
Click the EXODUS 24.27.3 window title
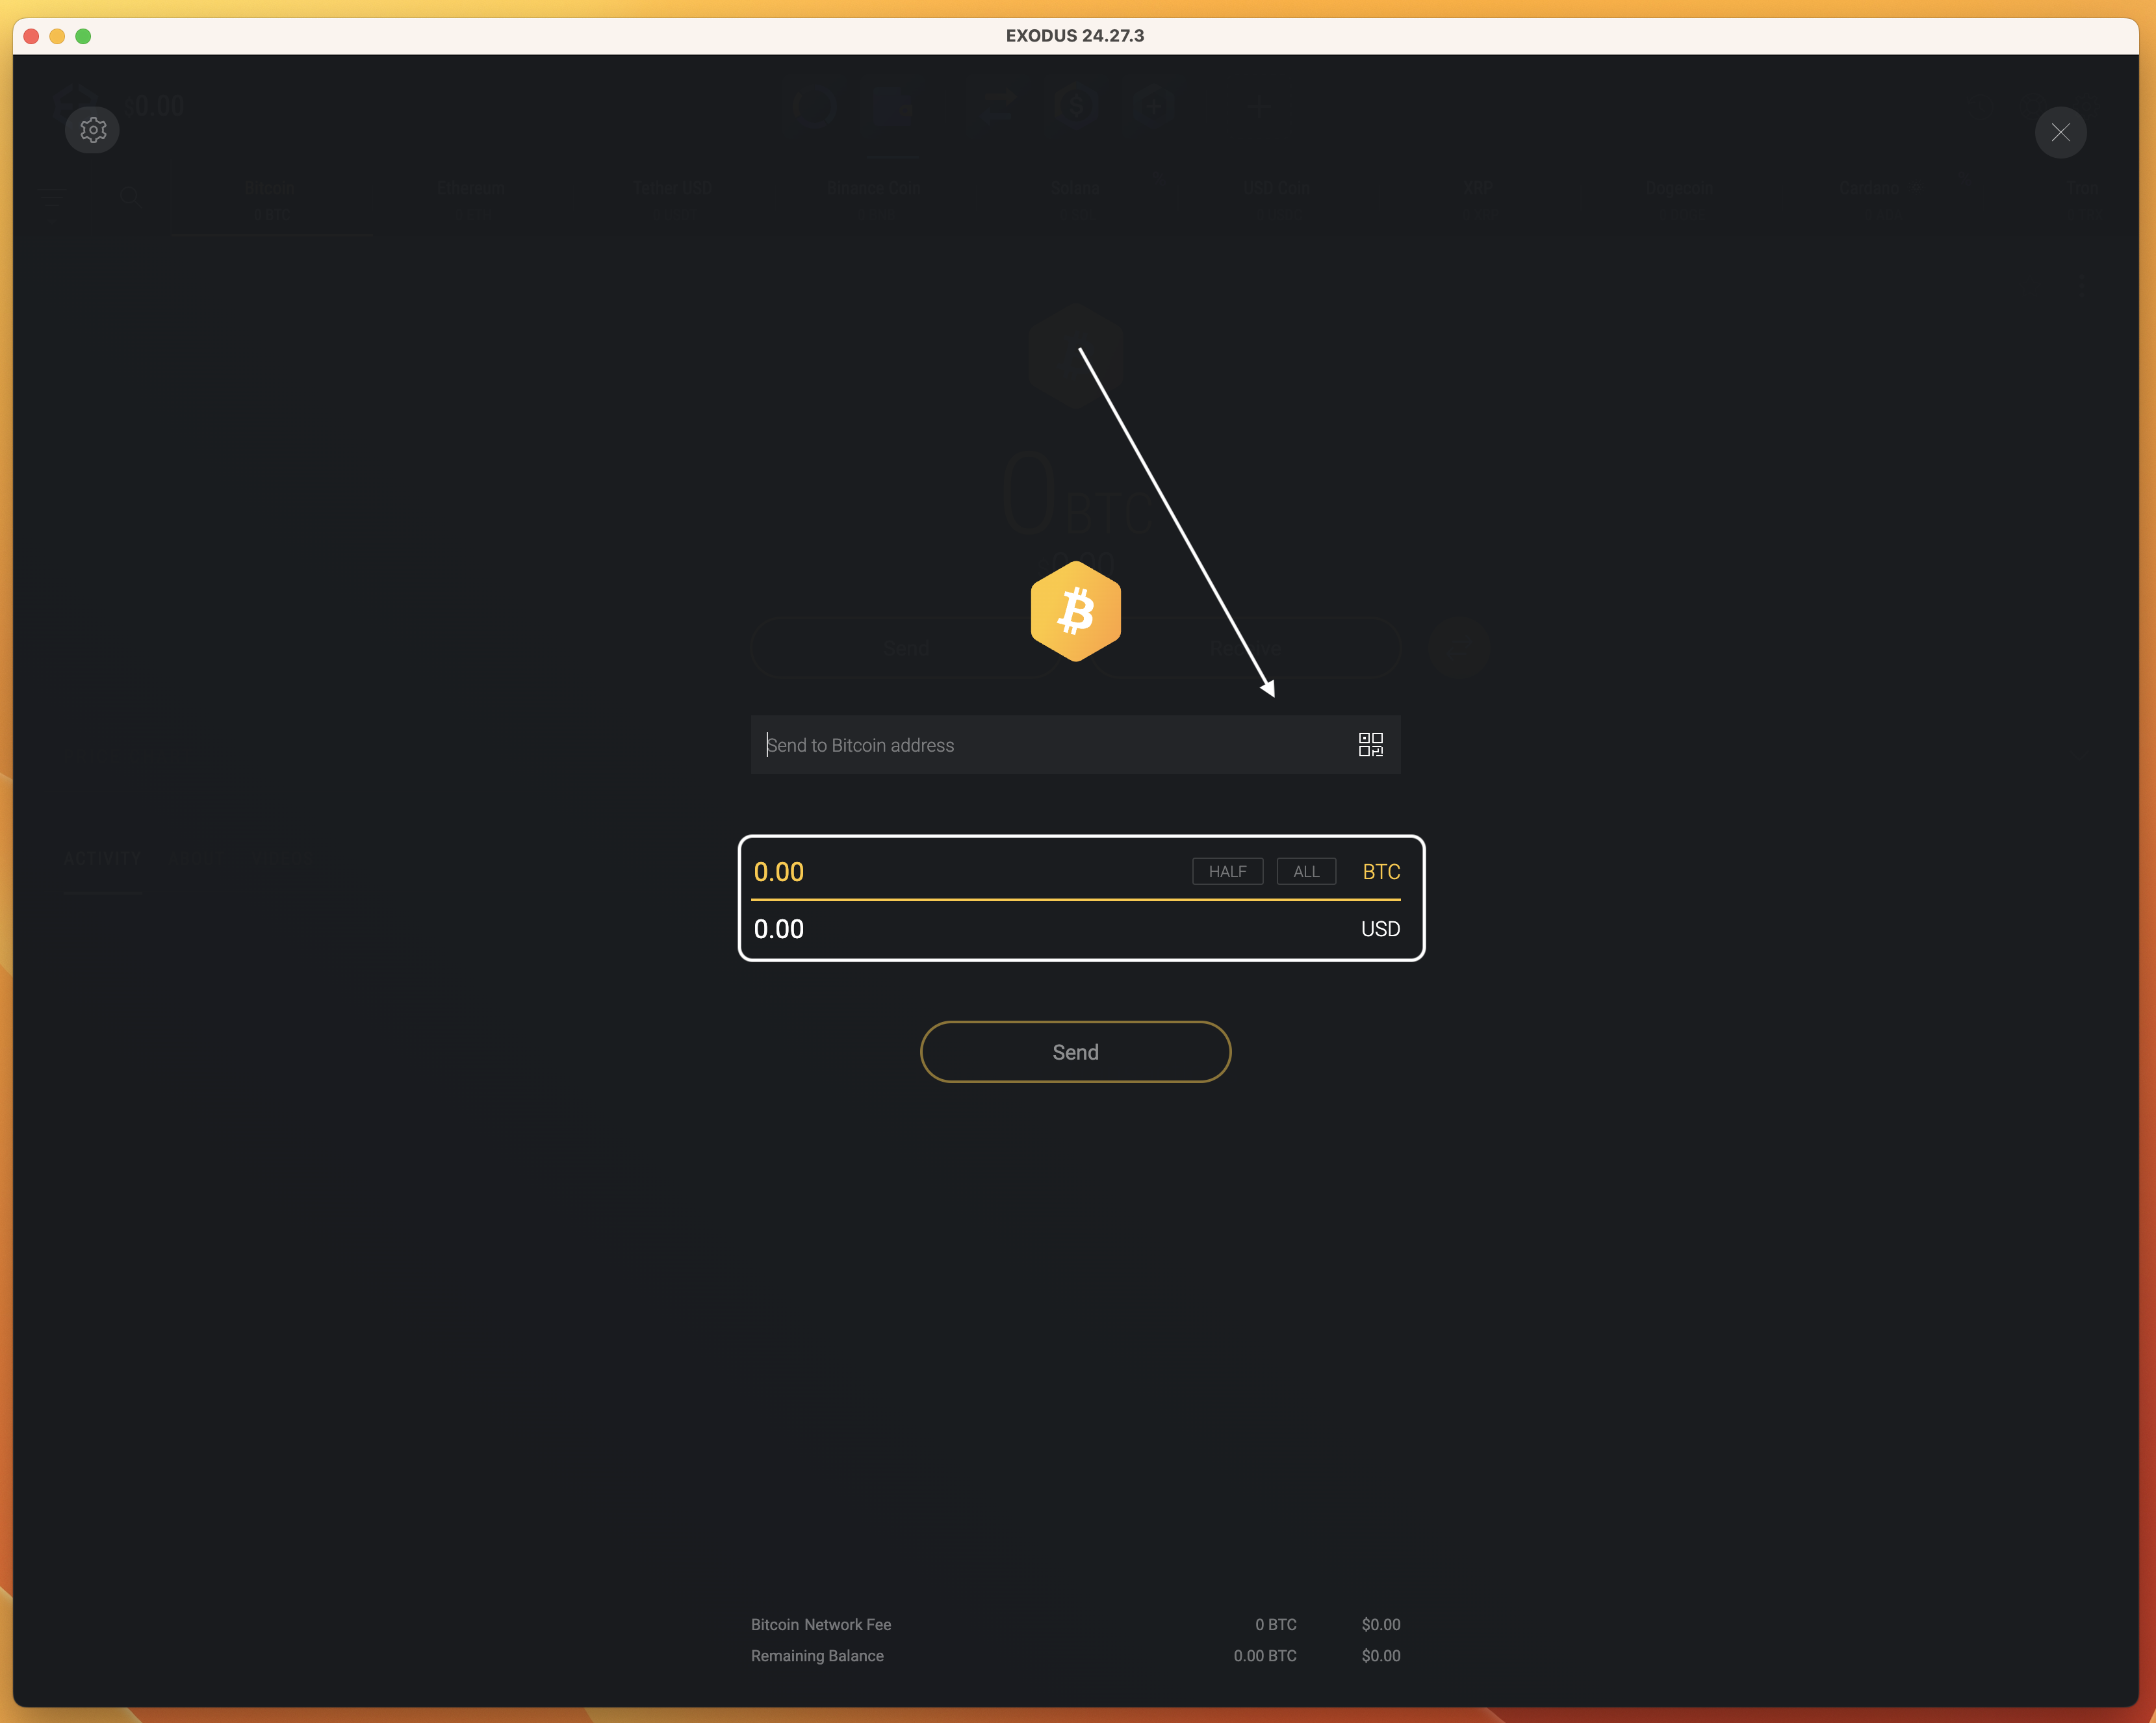pos(1075,36)
